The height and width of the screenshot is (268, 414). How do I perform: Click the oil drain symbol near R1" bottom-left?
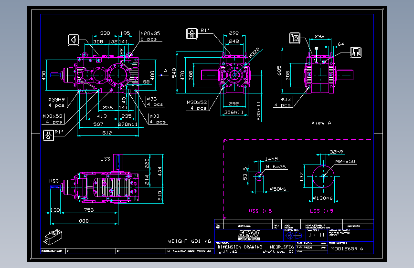pos(48,135)
